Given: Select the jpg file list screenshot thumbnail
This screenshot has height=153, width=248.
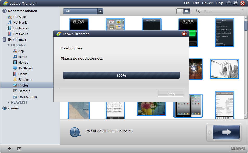Looking at the screenshot, I should pos(115,110).
